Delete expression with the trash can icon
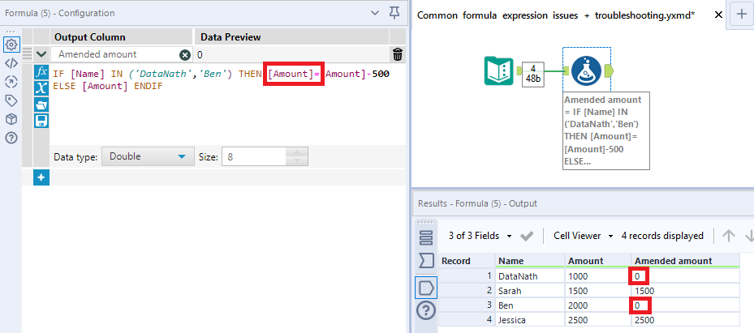The width and height of the screenshot is (754, 333). click(398, 54)
